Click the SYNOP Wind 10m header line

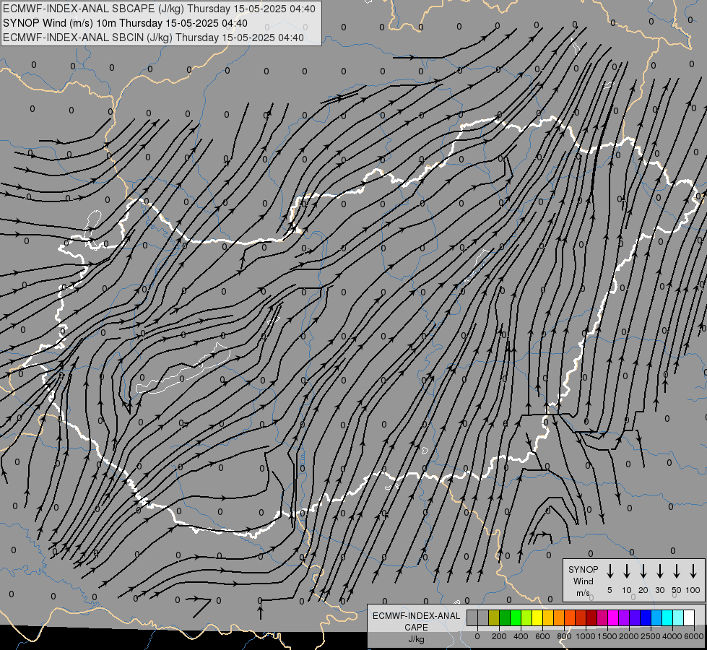tap(125, 23)
